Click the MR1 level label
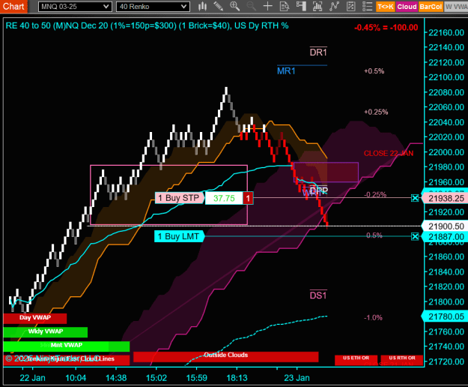The height and width of the screenshot is (387, 468). click(x=286, y=71)
